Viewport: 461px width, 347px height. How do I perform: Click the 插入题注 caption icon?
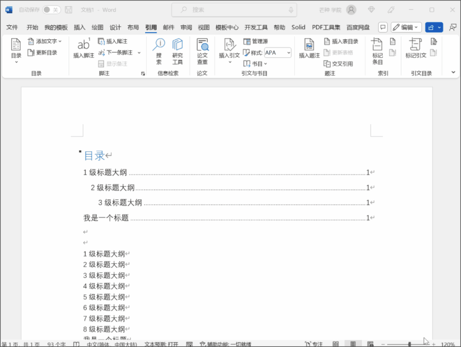pyautogui.click(x=309, y=45)
